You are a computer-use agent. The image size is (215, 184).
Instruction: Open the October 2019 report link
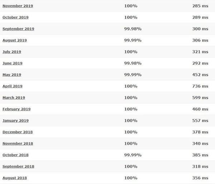[15, 17]
